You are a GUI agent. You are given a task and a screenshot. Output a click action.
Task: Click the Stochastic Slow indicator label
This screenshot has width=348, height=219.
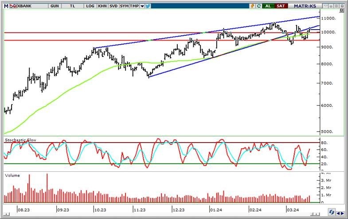pos(20,140)
